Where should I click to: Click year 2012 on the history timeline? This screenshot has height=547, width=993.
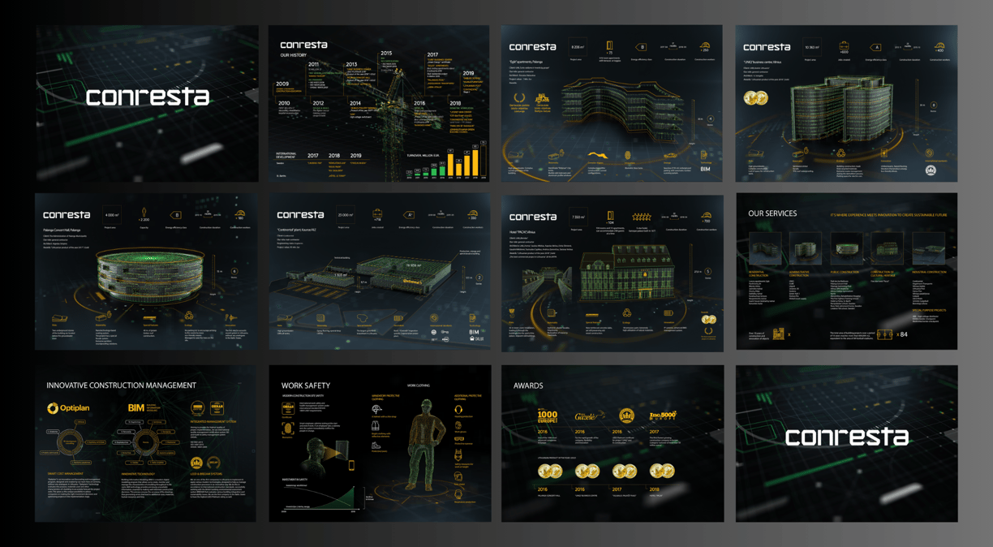(318, 103)
